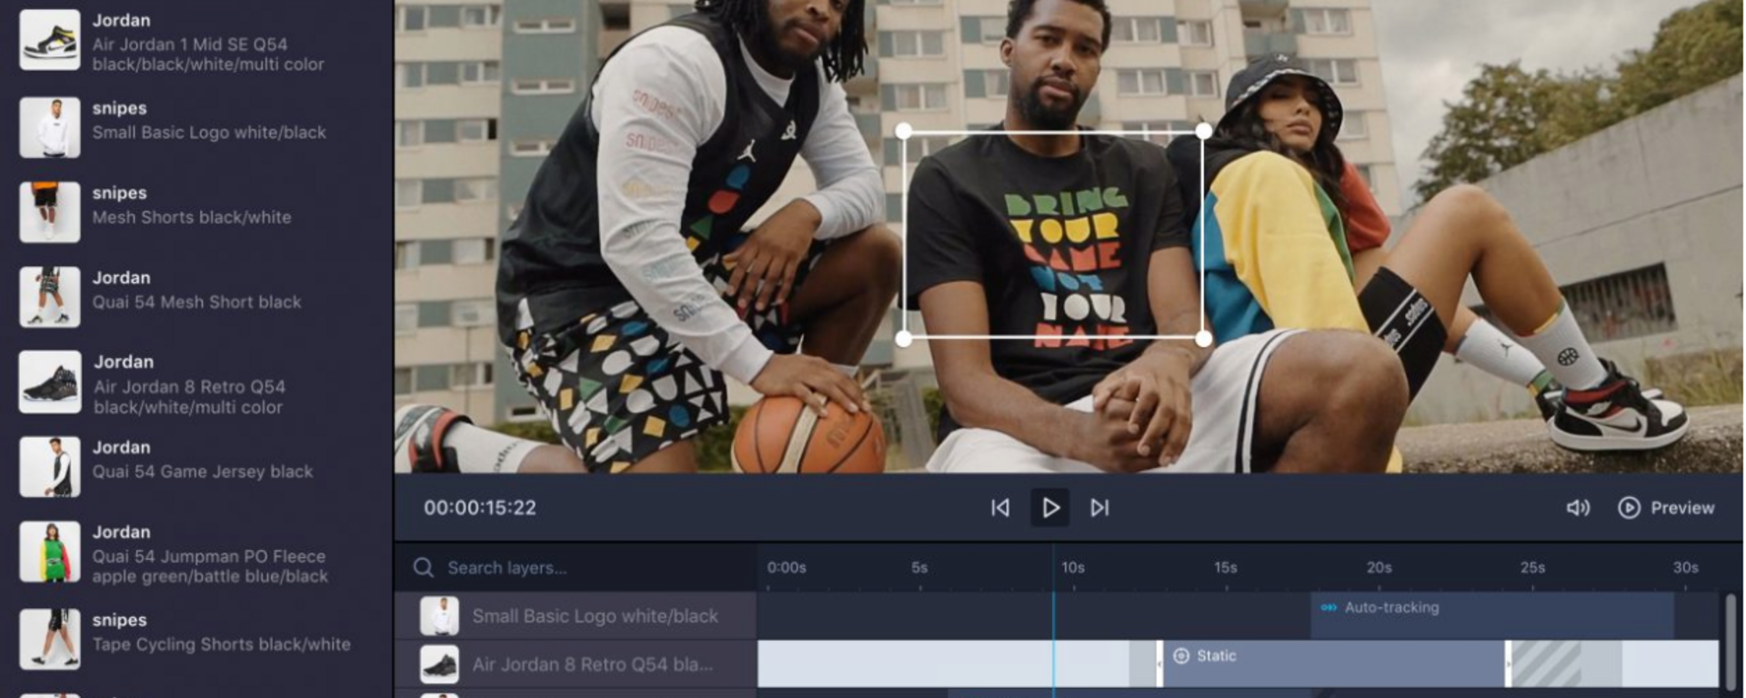The image size is (1746, 698).
Task: Click the left edge handle of Static clip
Action: click(x=1159, y=663)
